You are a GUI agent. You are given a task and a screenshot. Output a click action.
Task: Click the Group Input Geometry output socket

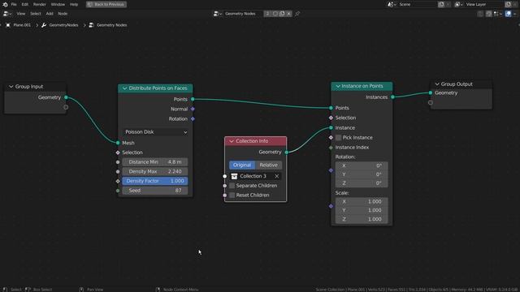pyautogui.click(x=66, y=97)
